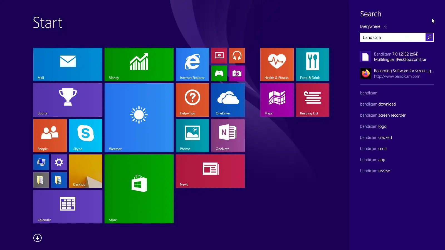Viewport: 445px width, 250px height.
Task: Open the News tile
Action: click(210, 171)
